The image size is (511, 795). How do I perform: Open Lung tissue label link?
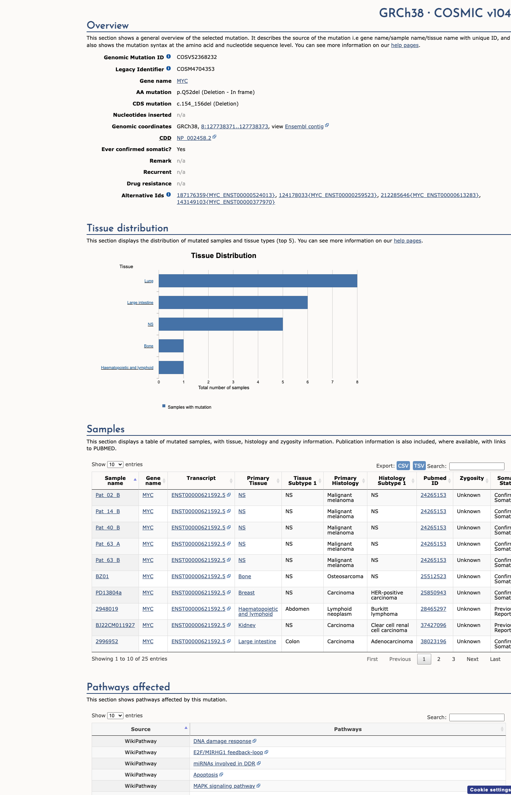(149, 281)
